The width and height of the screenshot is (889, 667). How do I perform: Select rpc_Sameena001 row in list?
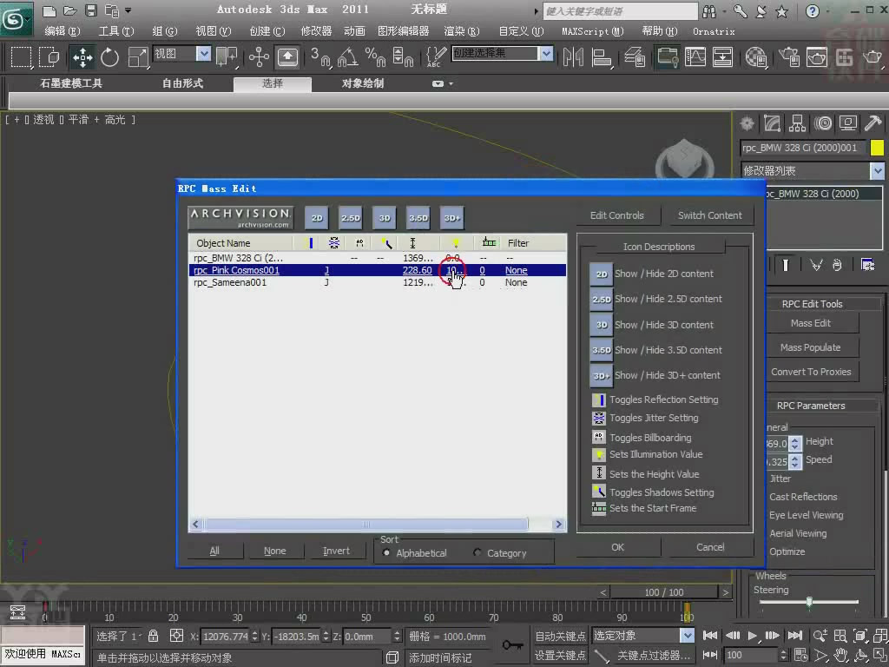[378, 282]
